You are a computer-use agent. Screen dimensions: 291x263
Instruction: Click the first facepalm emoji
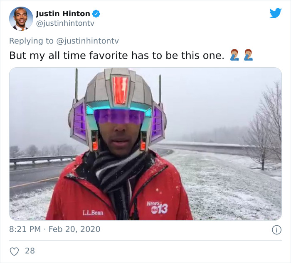click(x=234, y=55)
